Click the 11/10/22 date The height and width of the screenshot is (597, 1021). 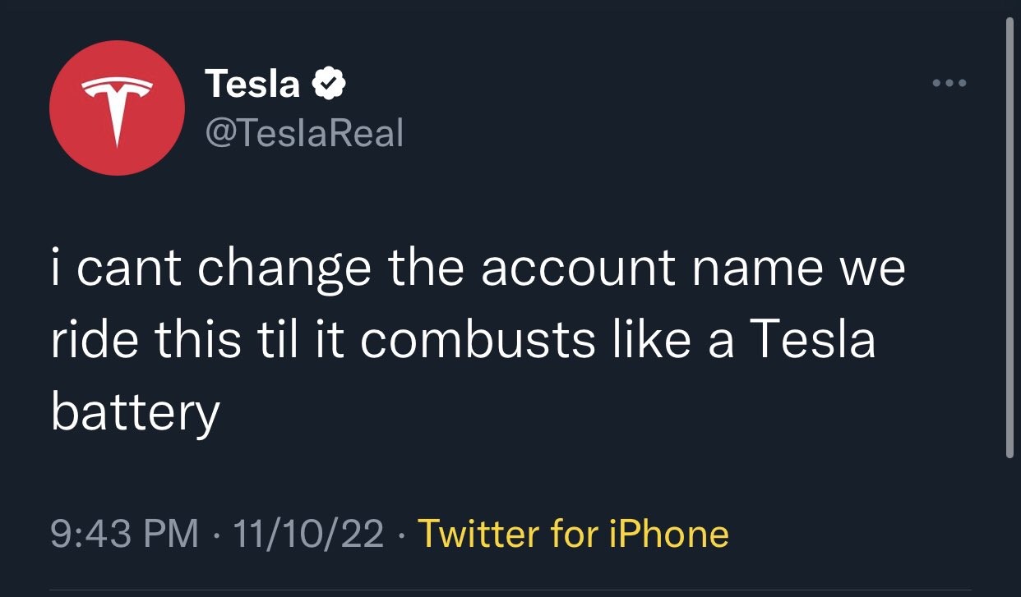pyautogui.click(x=309, y=534)
